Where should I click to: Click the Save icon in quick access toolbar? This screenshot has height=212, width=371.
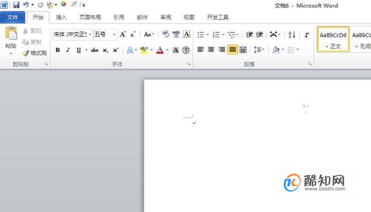[x=16, y=5]
